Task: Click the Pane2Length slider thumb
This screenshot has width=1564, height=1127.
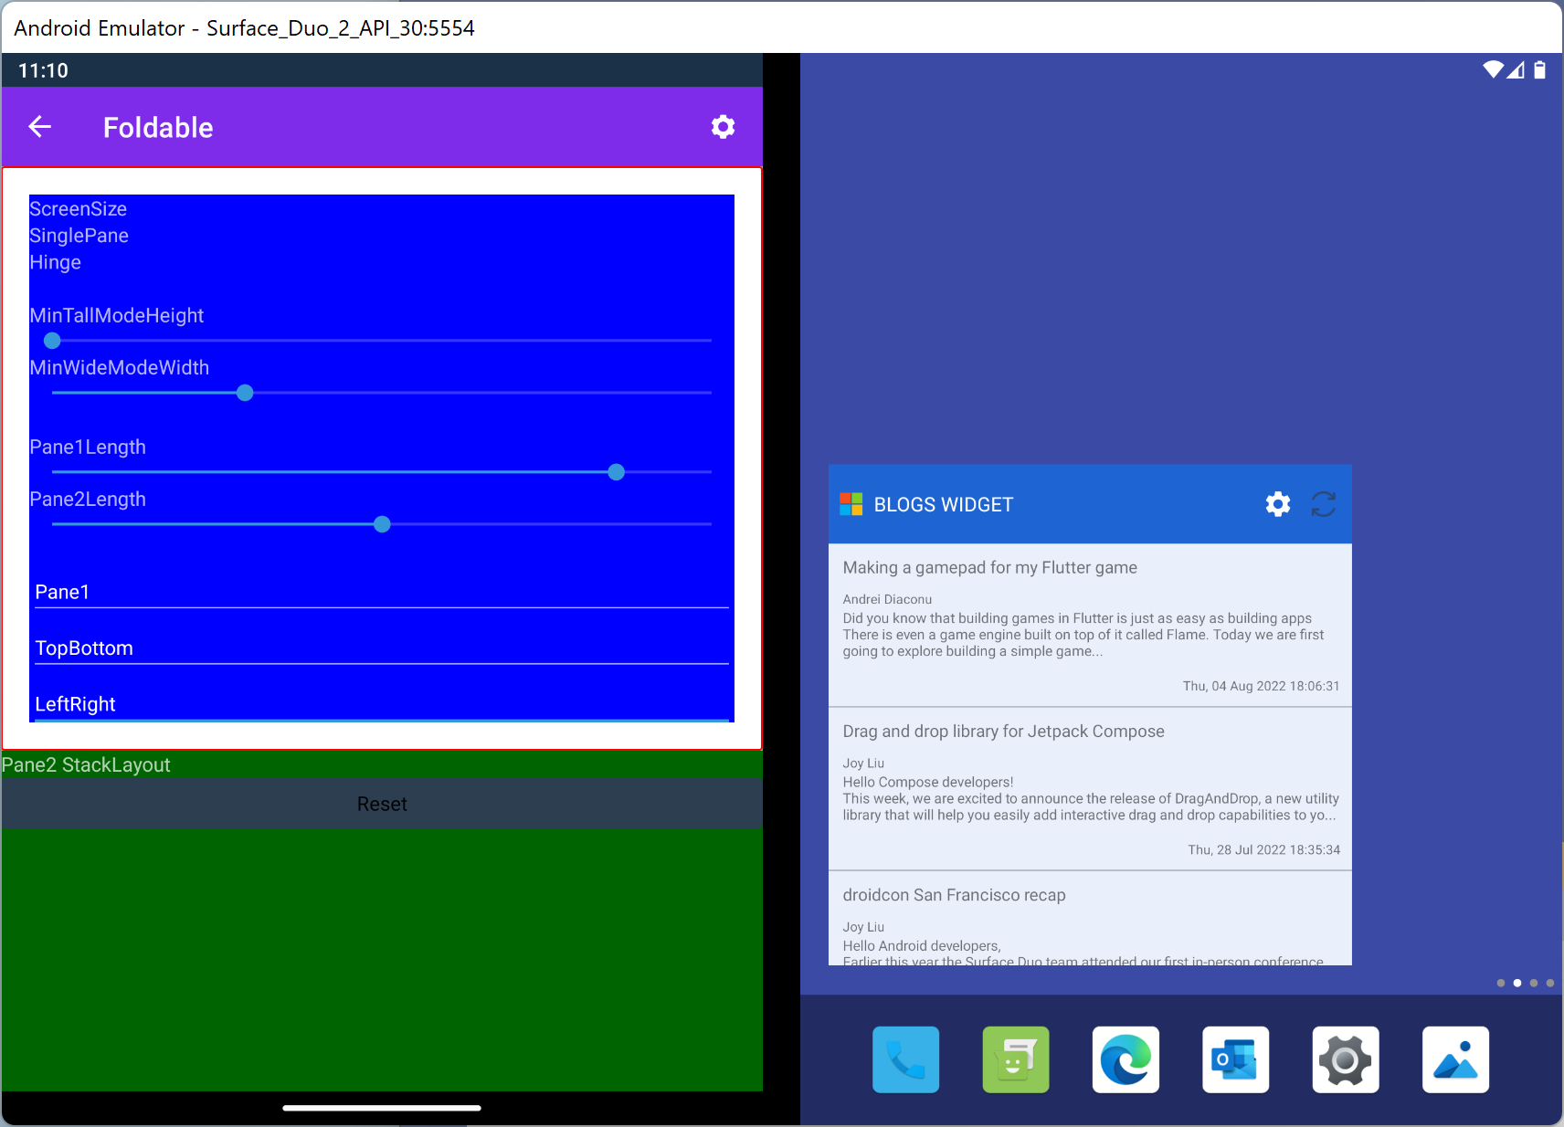Action: click(x=382, y=524)
